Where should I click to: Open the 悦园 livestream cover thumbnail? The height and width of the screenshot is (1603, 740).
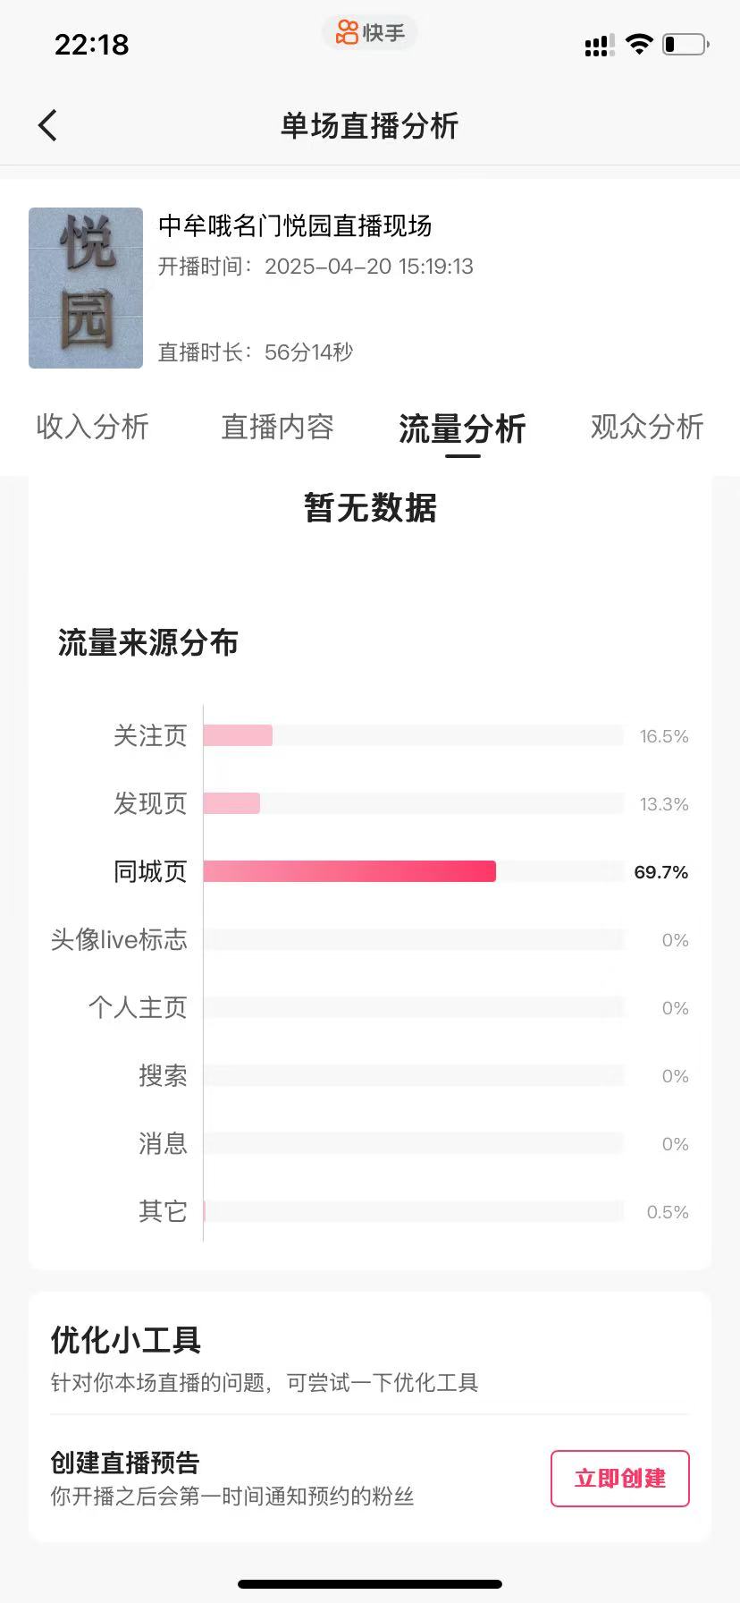[x=86, y=288]
